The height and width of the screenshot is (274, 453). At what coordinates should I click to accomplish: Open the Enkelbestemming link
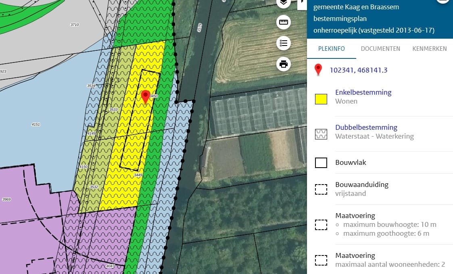coord(363,92)
